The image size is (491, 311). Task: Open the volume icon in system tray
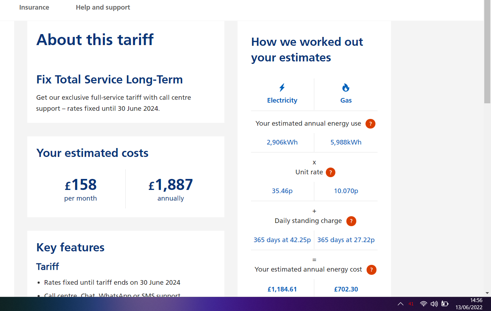coord(434,304)
